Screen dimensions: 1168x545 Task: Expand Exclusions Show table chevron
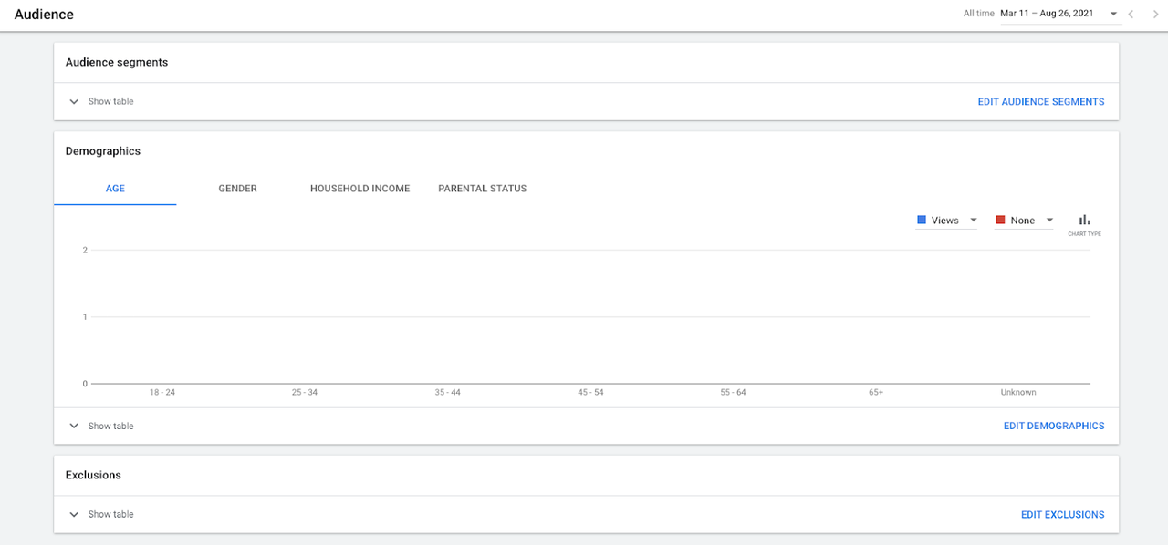pyautogui.click(x=74, y=515)
